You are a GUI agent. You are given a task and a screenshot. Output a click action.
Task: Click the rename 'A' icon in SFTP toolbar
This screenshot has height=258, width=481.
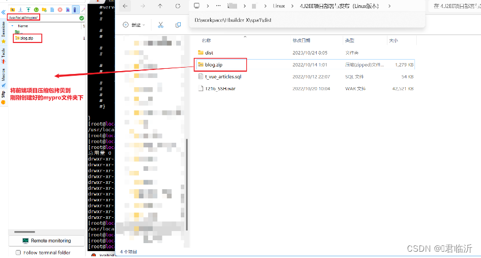68,10
